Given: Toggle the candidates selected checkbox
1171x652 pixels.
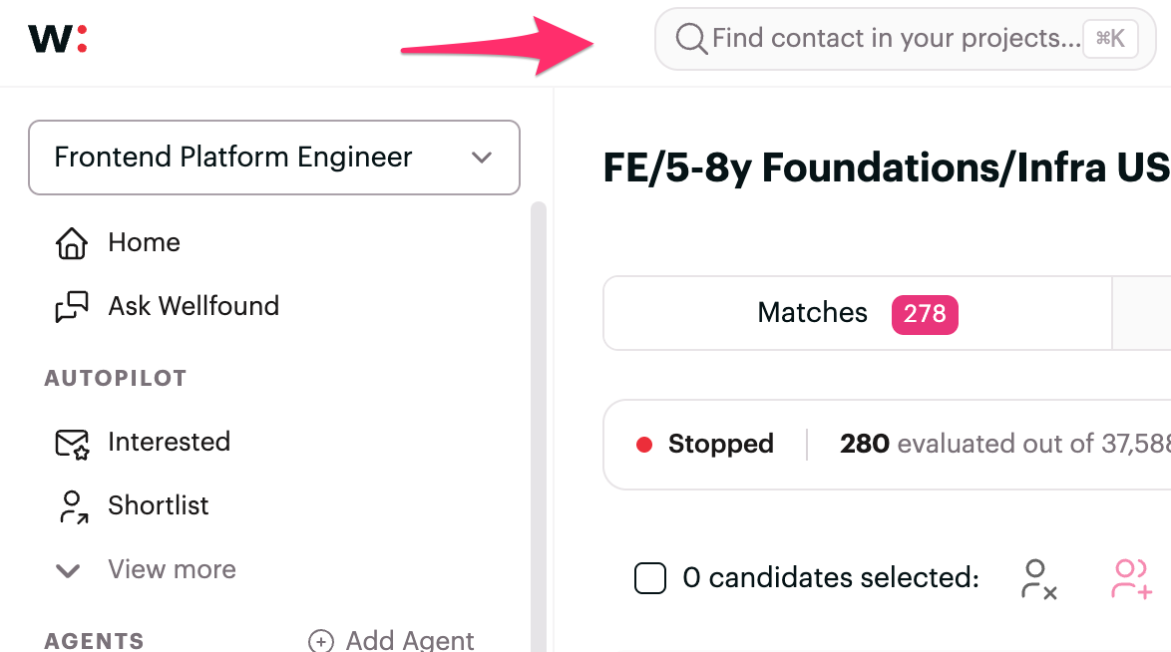Looking at the screenshot, I should click(x=650, y=578).
